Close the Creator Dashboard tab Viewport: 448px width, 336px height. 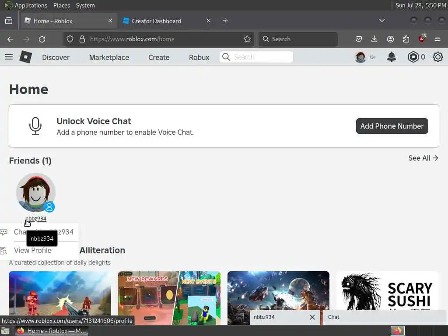[209, 21]
